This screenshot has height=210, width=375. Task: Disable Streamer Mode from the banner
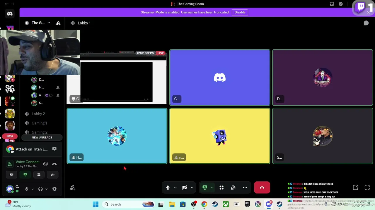coord(240,12)
